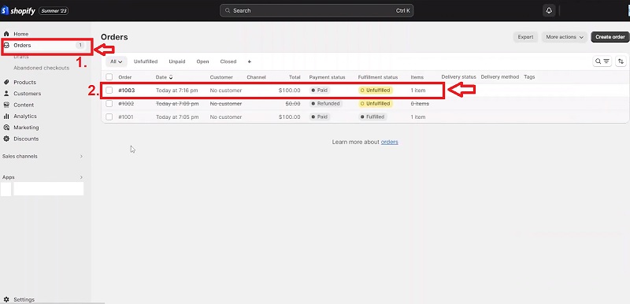Open Abandoned checkouts in sidebar
630x304 pixels.
click(42, 68)
